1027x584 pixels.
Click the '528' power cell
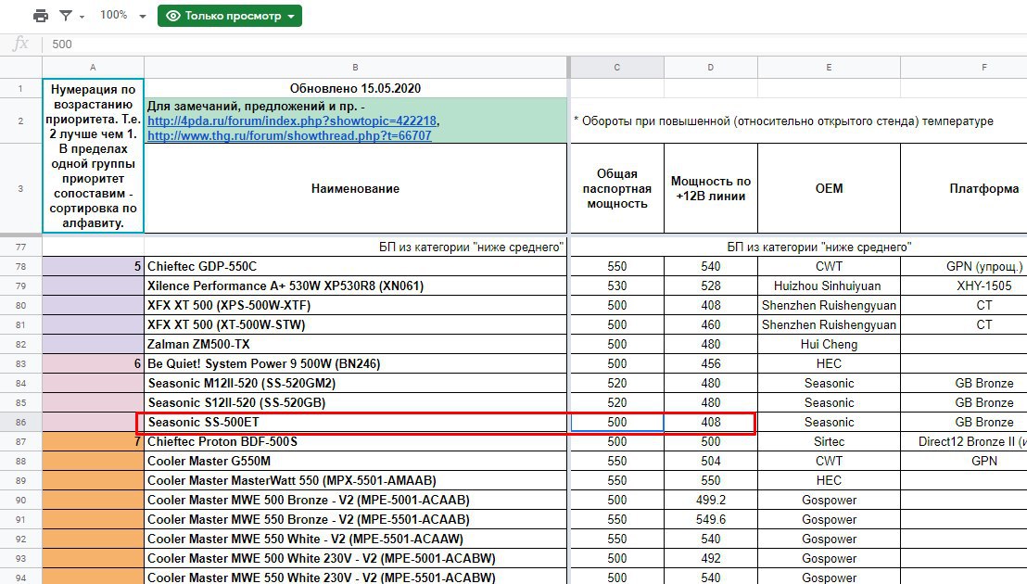tap(711, 286)
